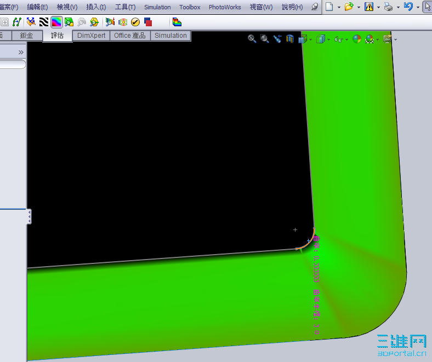This screenshot has width=432, height=362.
Task: Toggle the rainbow Curvature display tool
Action: coord(56,22)
